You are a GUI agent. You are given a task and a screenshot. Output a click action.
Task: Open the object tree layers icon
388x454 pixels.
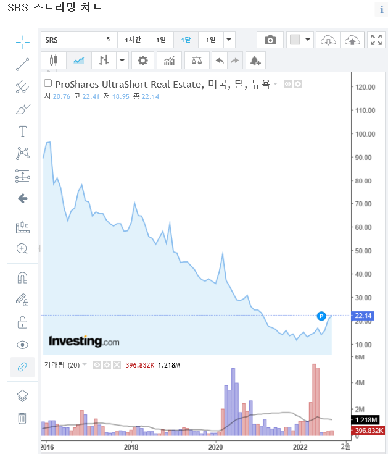(22, 396)
